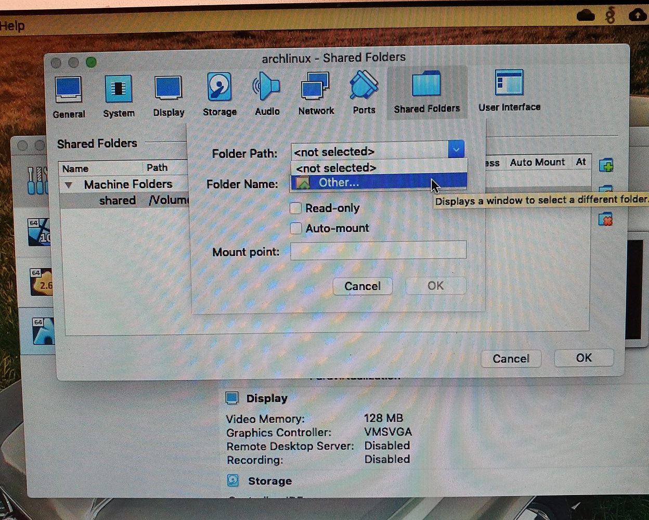Image resolution: width=649 pixels, height=520 pixels.
Task: Select the Shared Folders toolbar tab
Action: click(426, 94)
